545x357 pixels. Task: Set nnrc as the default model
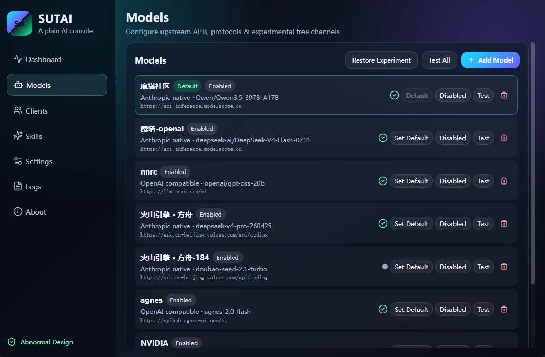coord(411,181)
